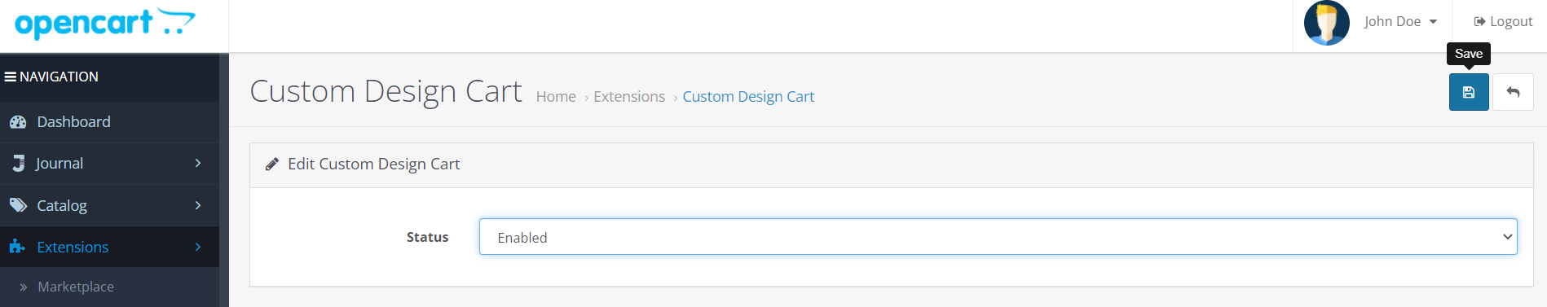Expand the Catalog menu chevron
Viewport: 1547px width, 307px height.
[198, 205]
